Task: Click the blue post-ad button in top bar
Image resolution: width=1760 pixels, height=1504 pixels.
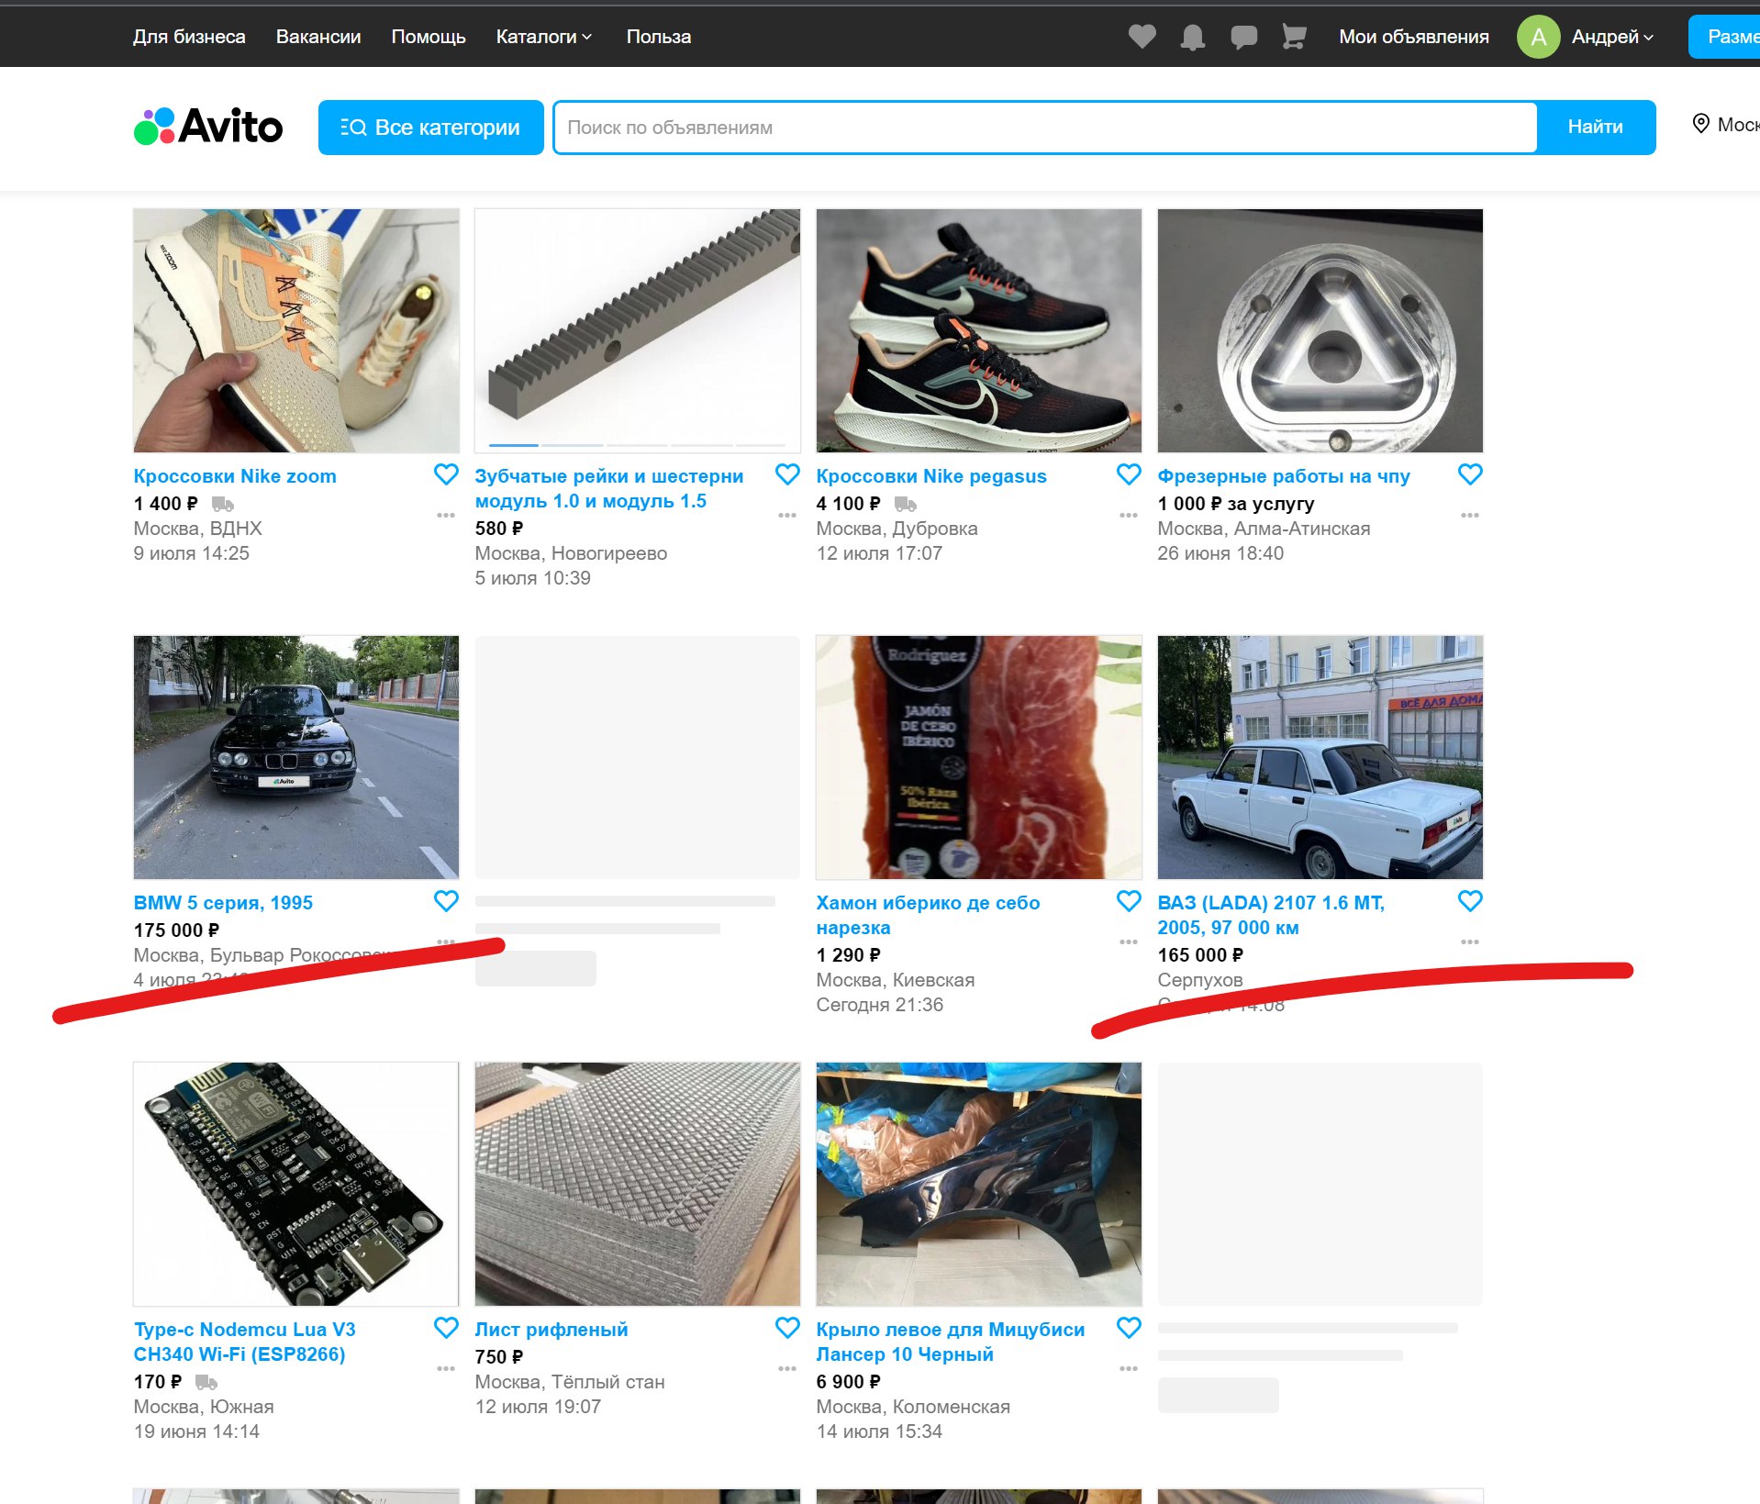Action: click(x=1724, y=37)
